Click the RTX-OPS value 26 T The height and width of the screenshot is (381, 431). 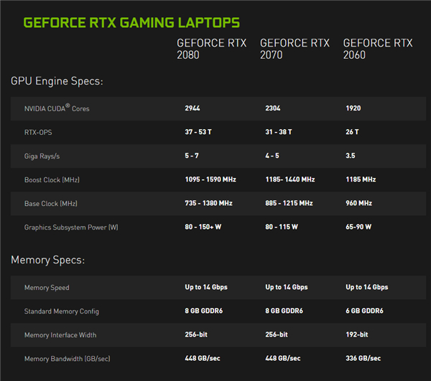click(352, 132)
